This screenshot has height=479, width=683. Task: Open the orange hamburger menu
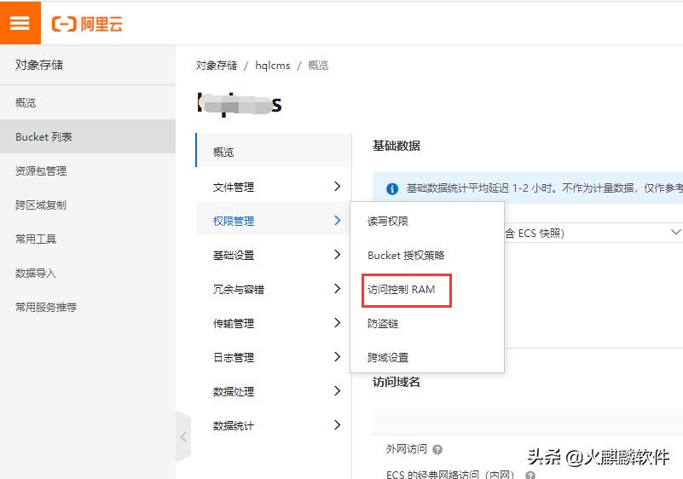[x=20, y=23]
